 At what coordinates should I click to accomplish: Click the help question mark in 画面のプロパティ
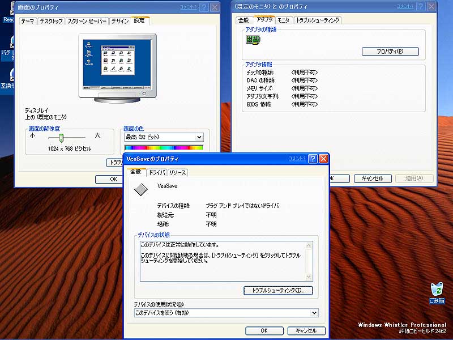tap(204, 7)
